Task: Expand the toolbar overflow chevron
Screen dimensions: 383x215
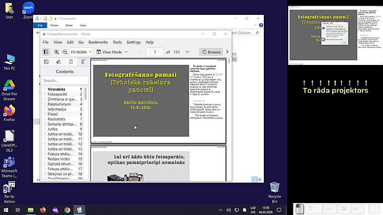Action: [227, 52]
